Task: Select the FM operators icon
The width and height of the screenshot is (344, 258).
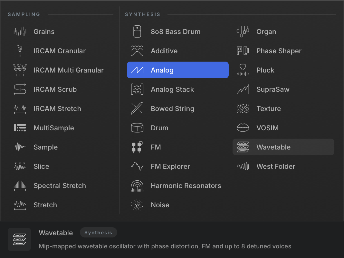Action: (137, 147)
